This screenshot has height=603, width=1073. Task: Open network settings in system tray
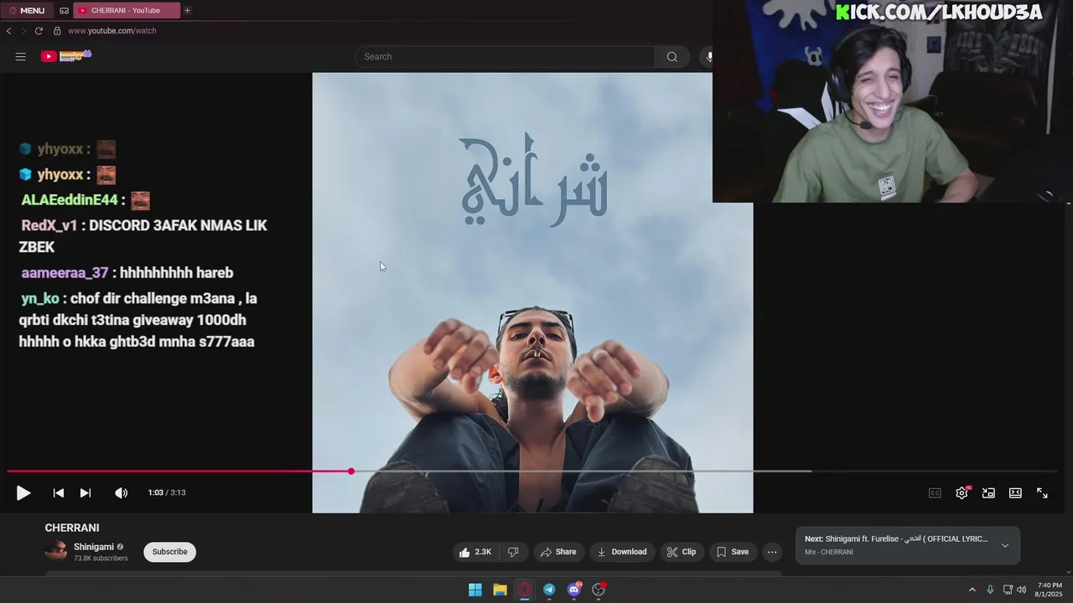1008,590
